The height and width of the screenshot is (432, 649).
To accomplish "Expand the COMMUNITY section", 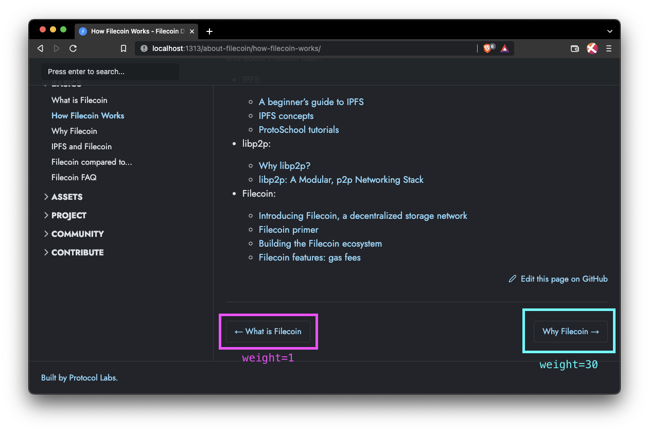I will 74,234.
